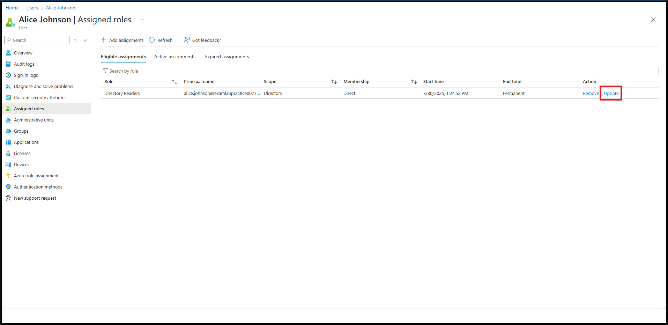Click the New support request icon
The height and width of the screenshot is (325, 668).
pyautogui.click(x=8, y=198)
